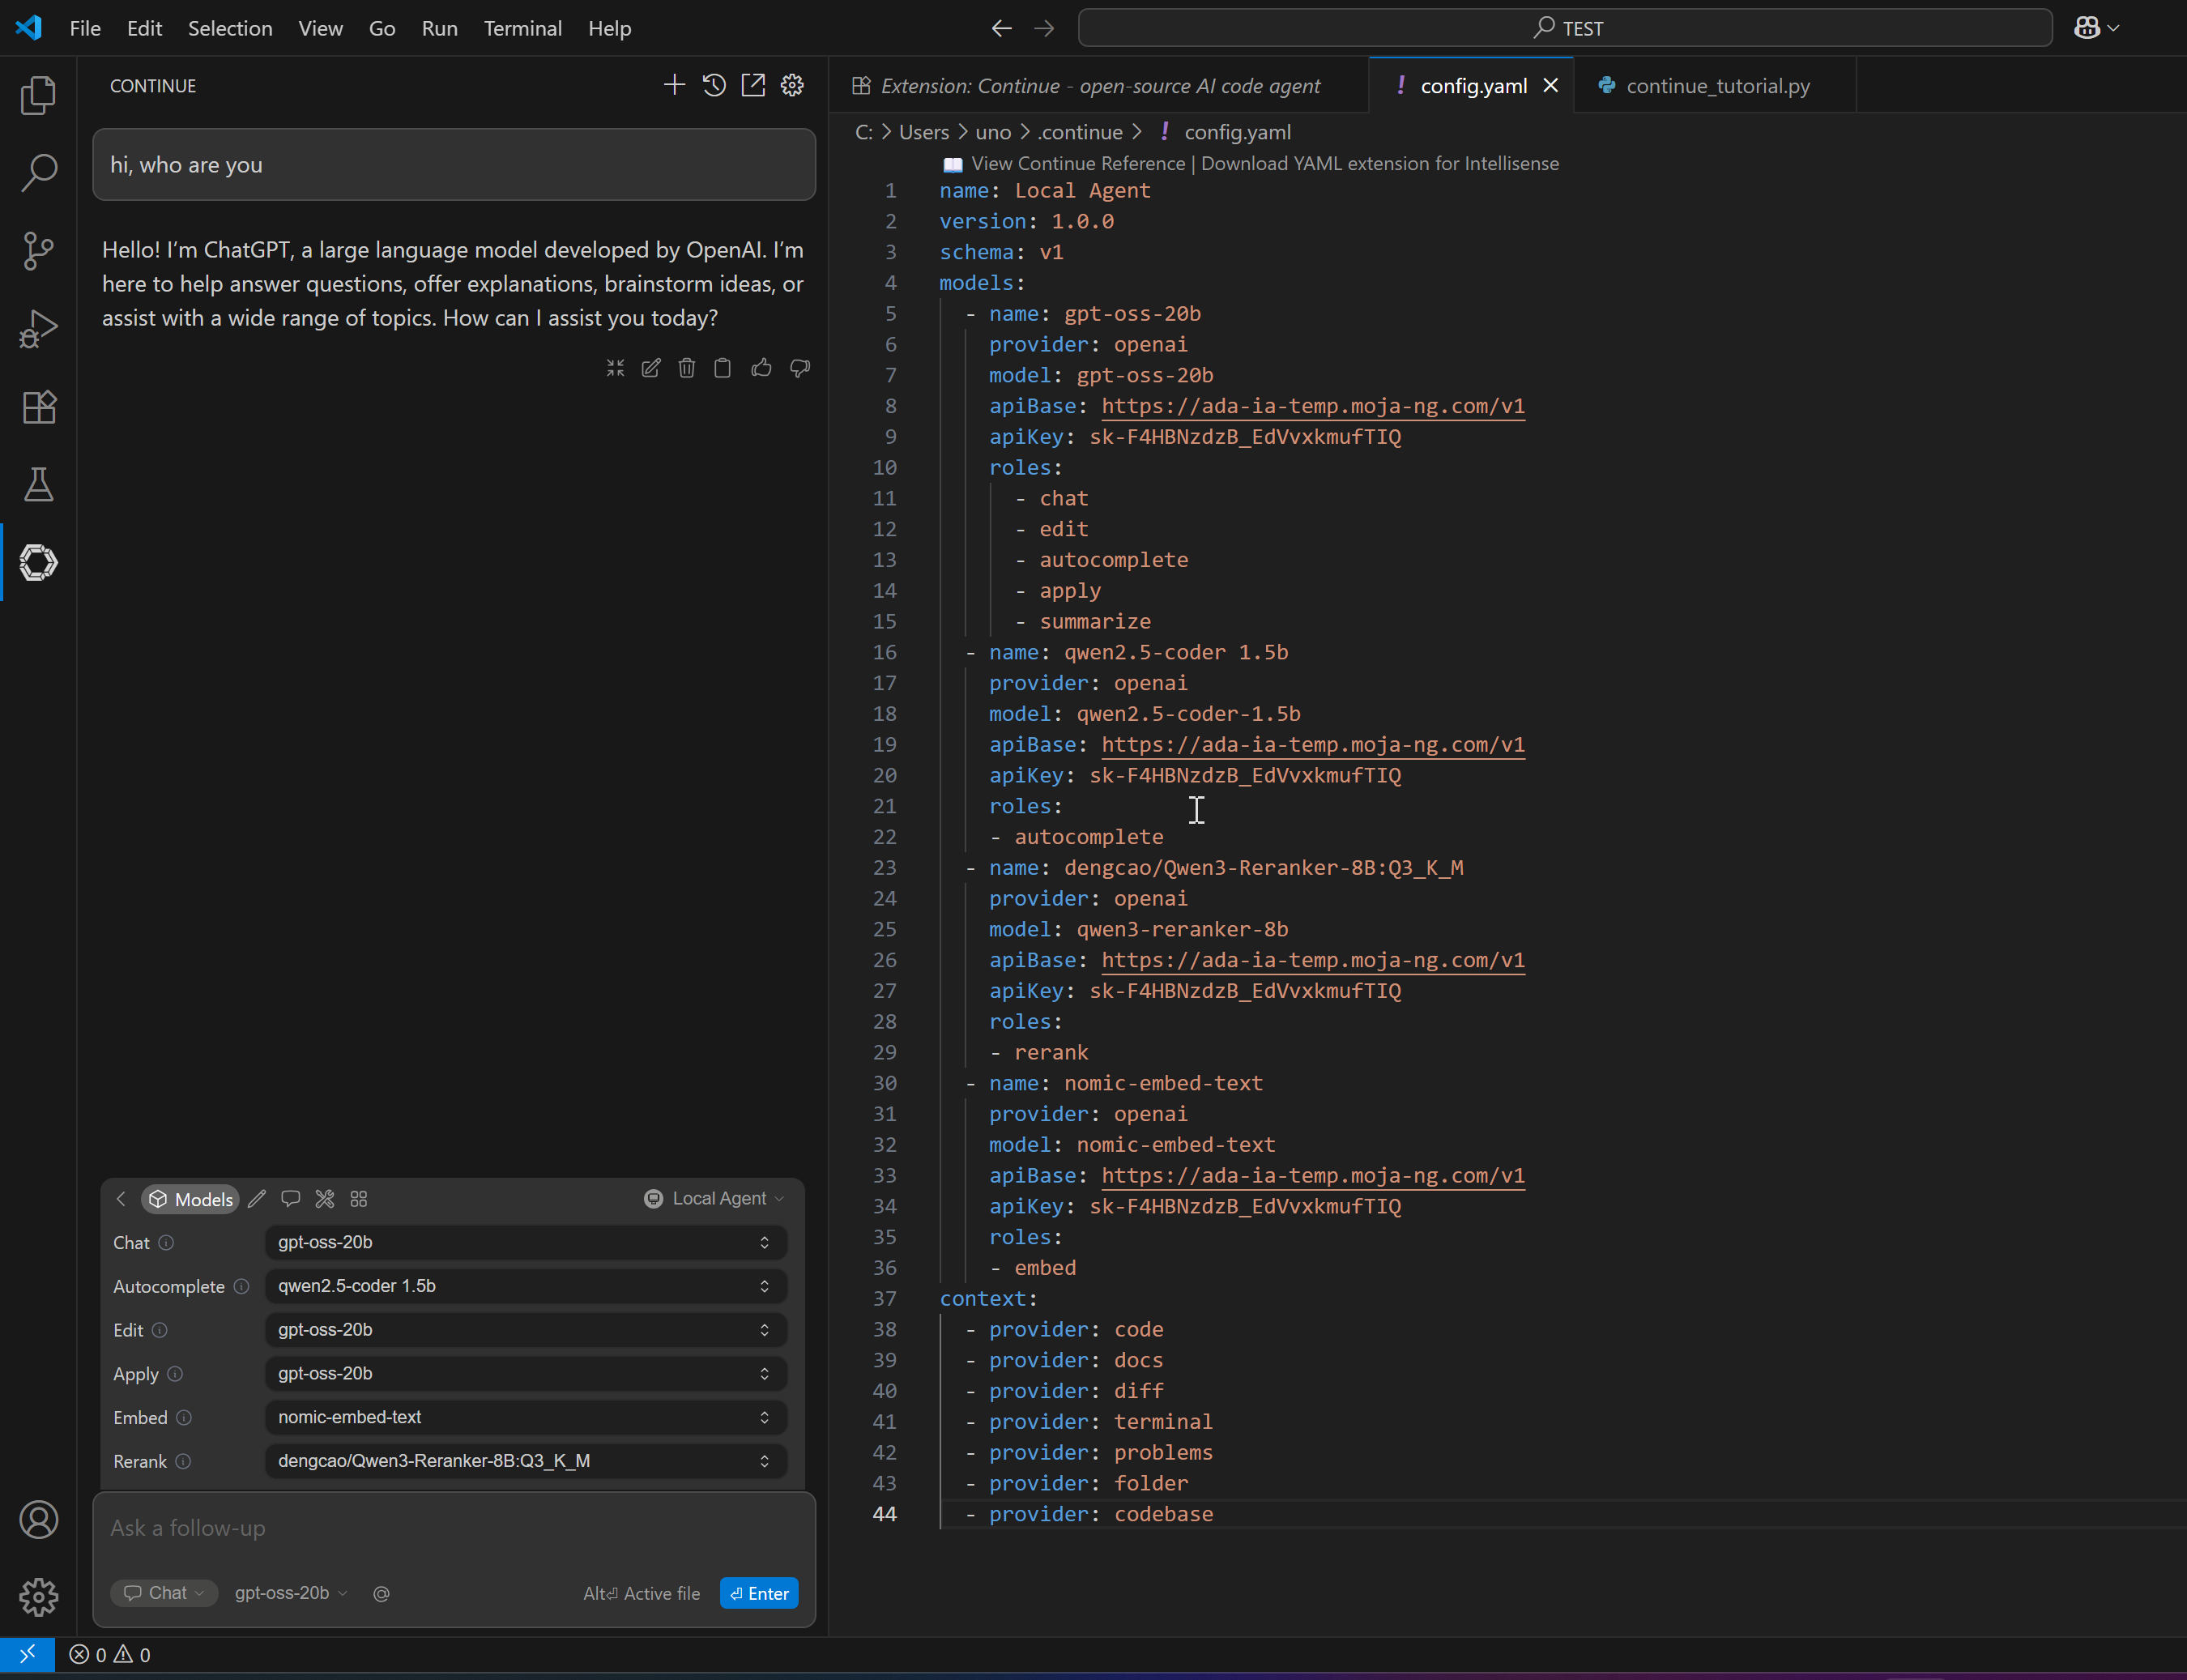Open the Explorer view in activity bar
Screen dimensions: 2187x1680
38,95
